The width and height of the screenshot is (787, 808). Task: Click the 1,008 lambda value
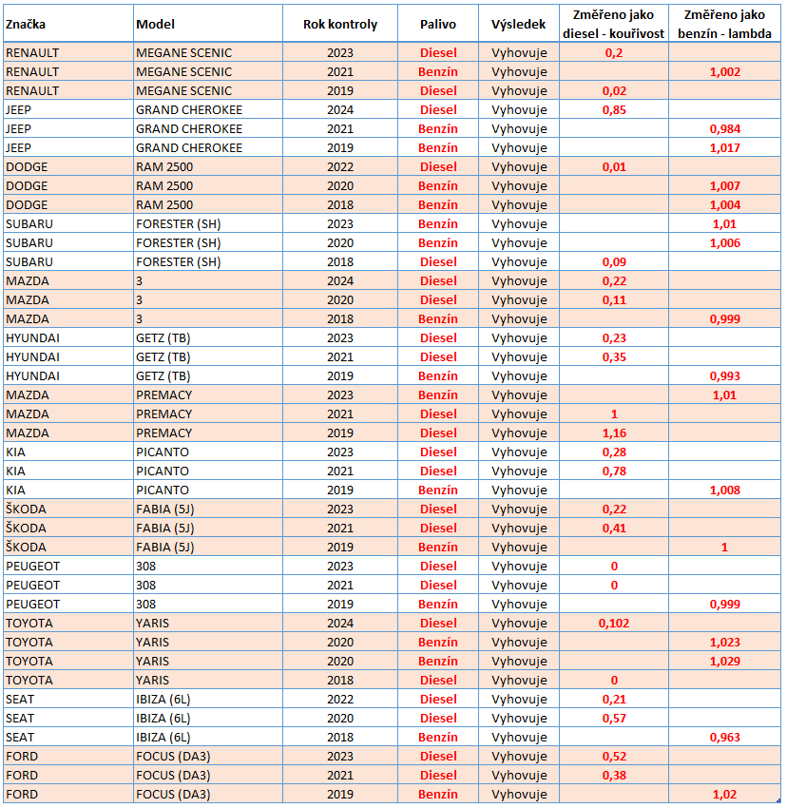point(724,491)
